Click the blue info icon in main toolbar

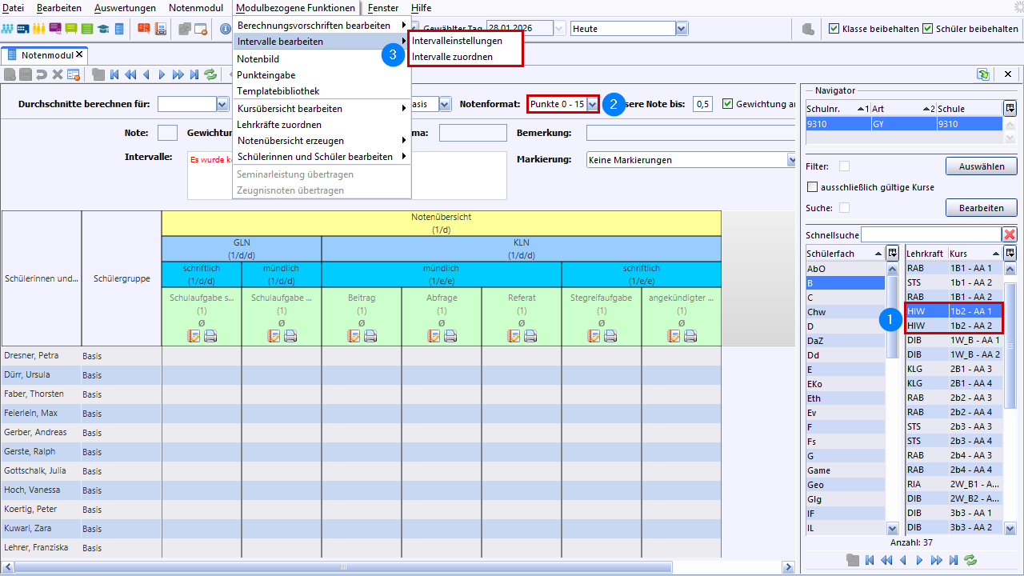coord(225,29)
